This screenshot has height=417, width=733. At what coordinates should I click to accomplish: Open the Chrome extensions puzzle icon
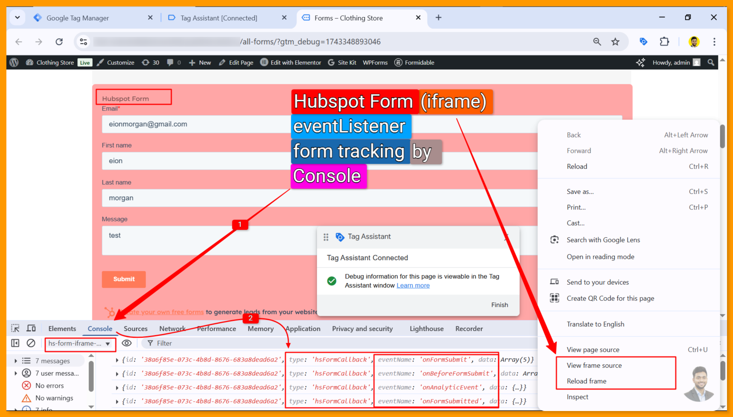(x=664, y=42)
